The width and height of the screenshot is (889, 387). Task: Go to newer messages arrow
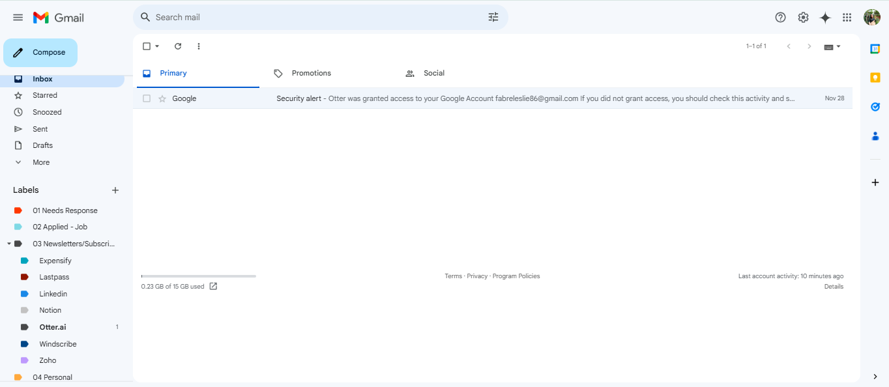coord(789,46)
